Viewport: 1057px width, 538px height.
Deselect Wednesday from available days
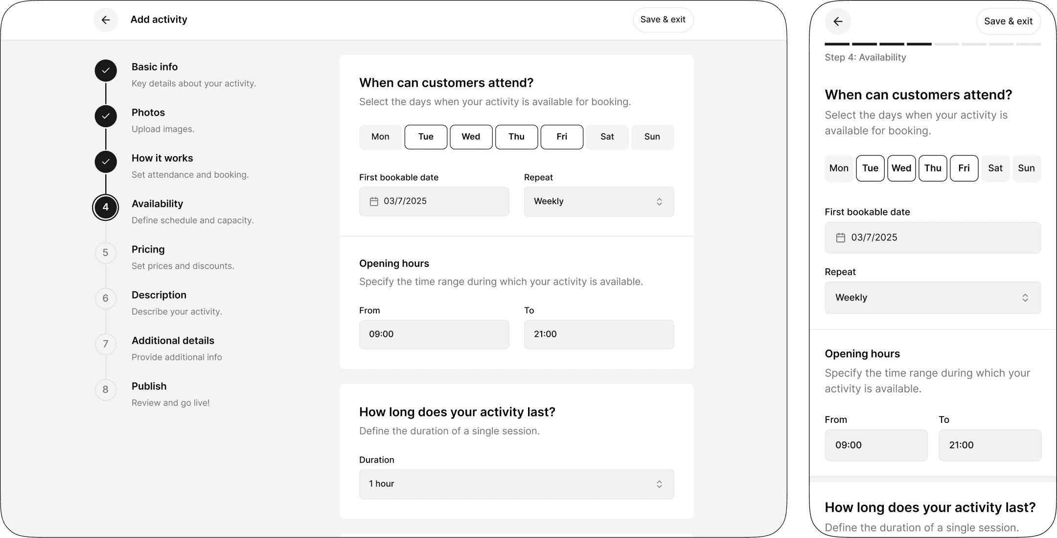[x=471, y=137]
